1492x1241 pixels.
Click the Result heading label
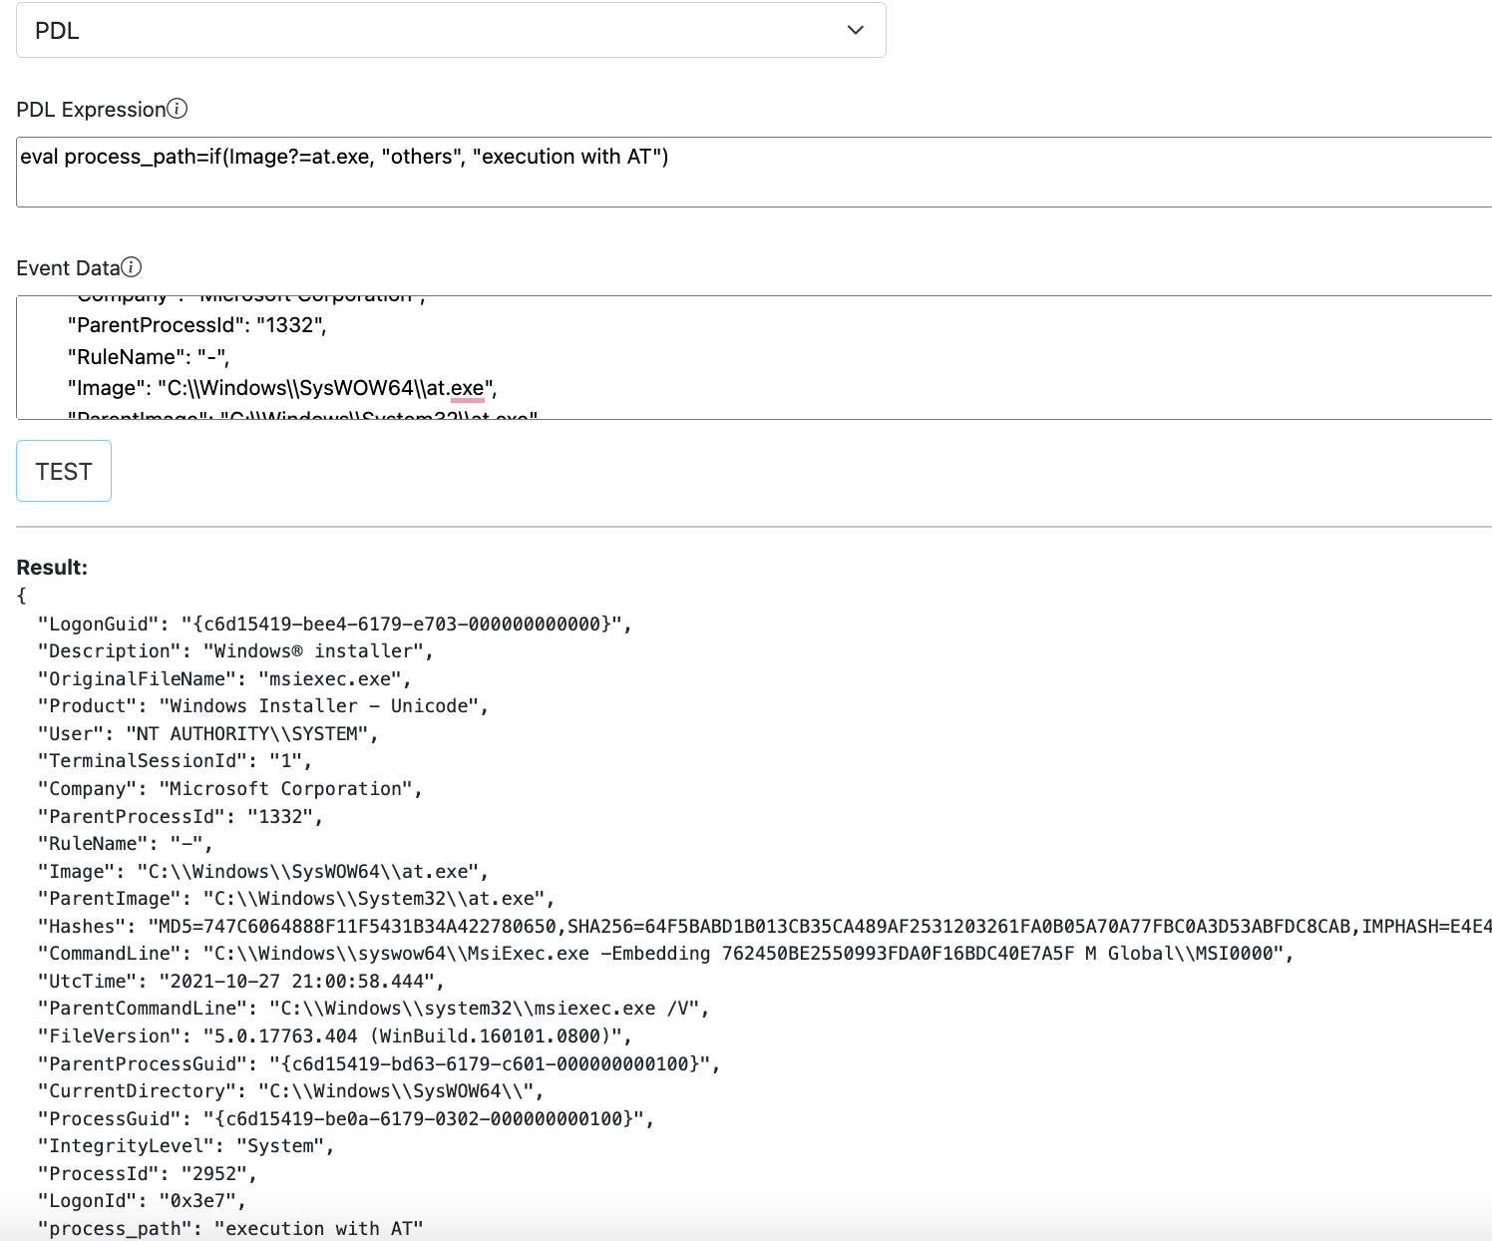click(52, 568)
